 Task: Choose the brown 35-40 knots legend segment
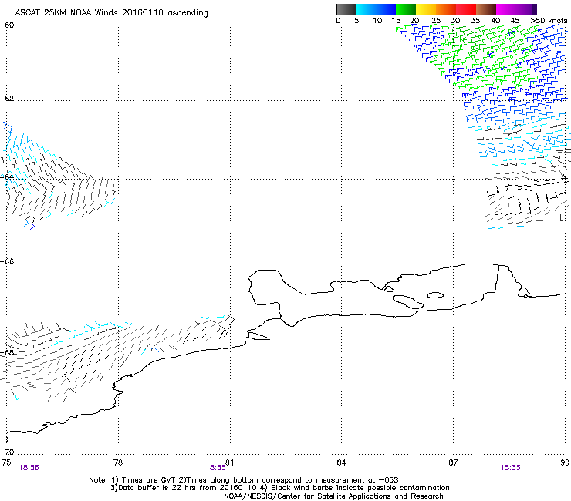[486, 9]
